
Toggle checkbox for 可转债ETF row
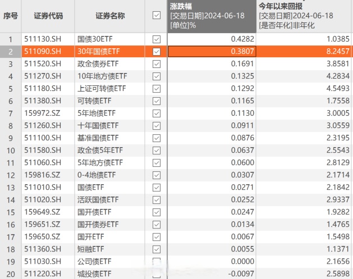(157, 101)
